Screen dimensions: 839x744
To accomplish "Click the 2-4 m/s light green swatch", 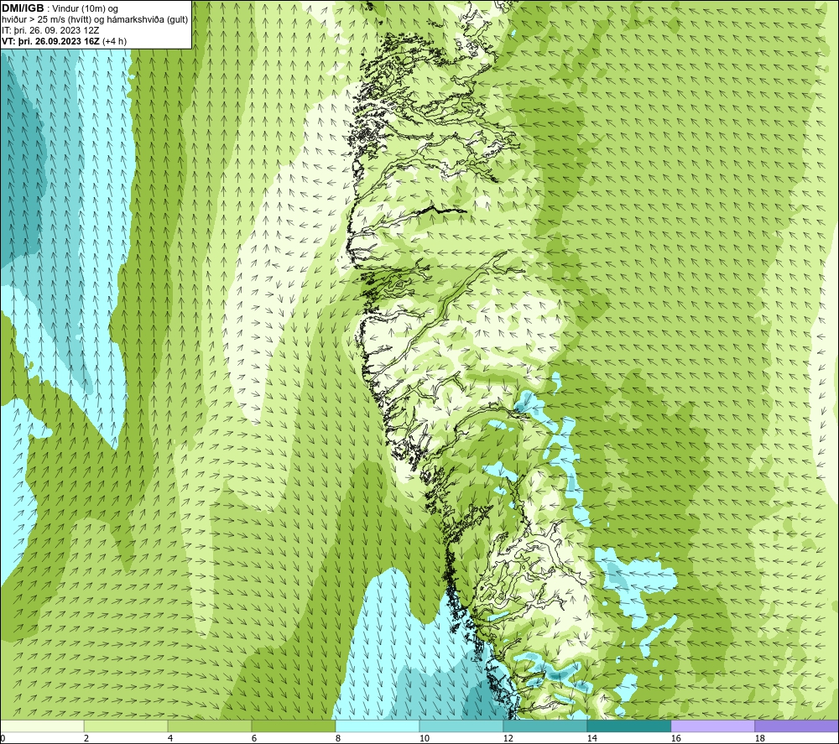I will tap(126, 726).
